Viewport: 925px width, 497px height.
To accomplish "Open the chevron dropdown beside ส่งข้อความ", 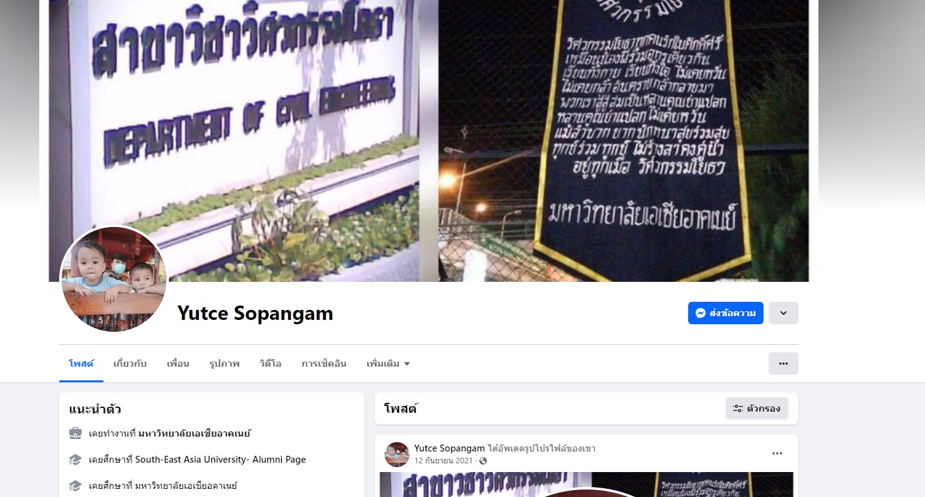I will tap(784, 313).
